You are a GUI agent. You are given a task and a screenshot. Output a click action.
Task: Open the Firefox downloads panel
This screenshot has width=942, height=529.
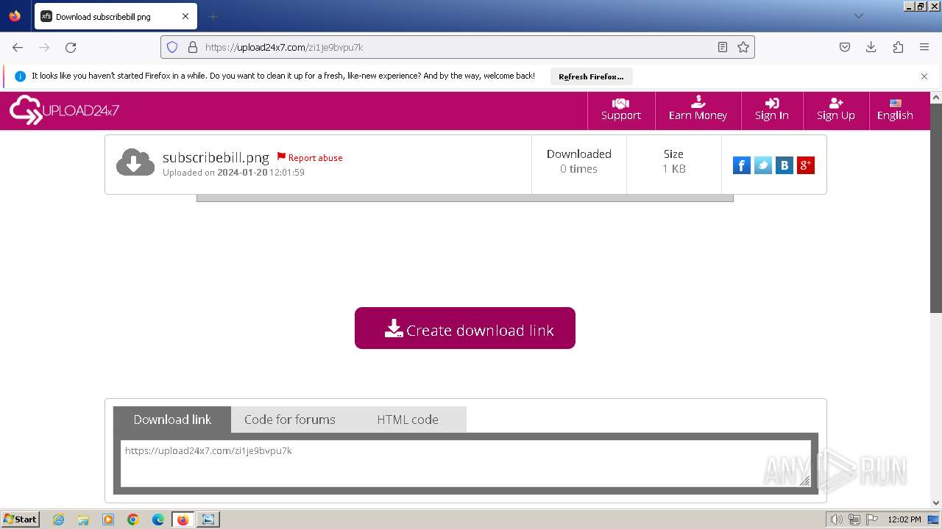click(871, 47)
